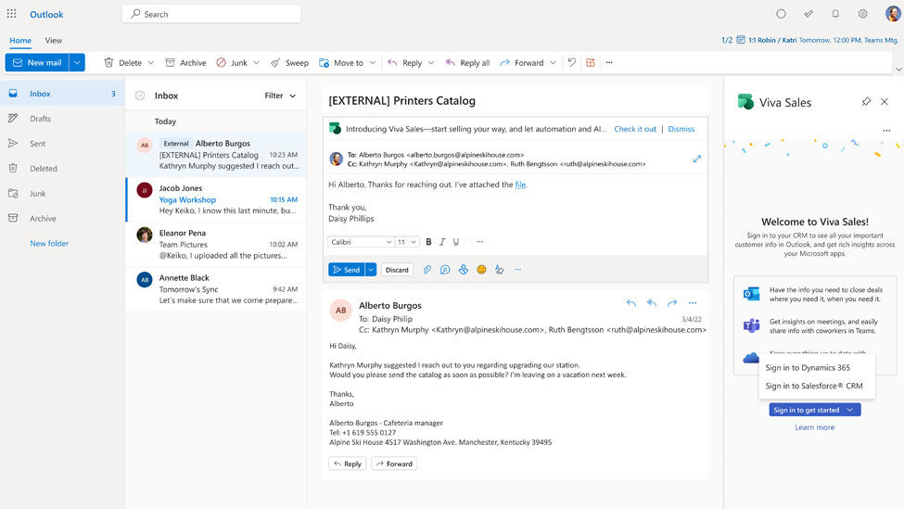Select Sign in to Dynamics 365

pyautogui.click(x=808, y=368)
